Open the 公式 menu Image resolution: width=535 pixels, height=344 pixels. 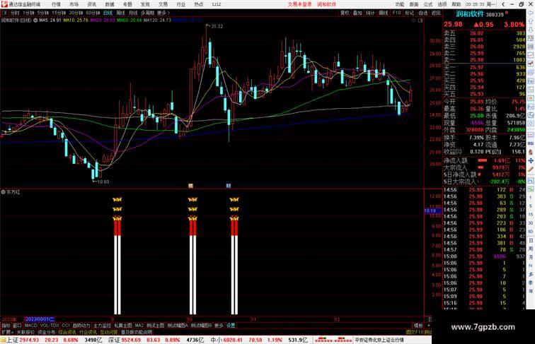[x=428, y=4]
